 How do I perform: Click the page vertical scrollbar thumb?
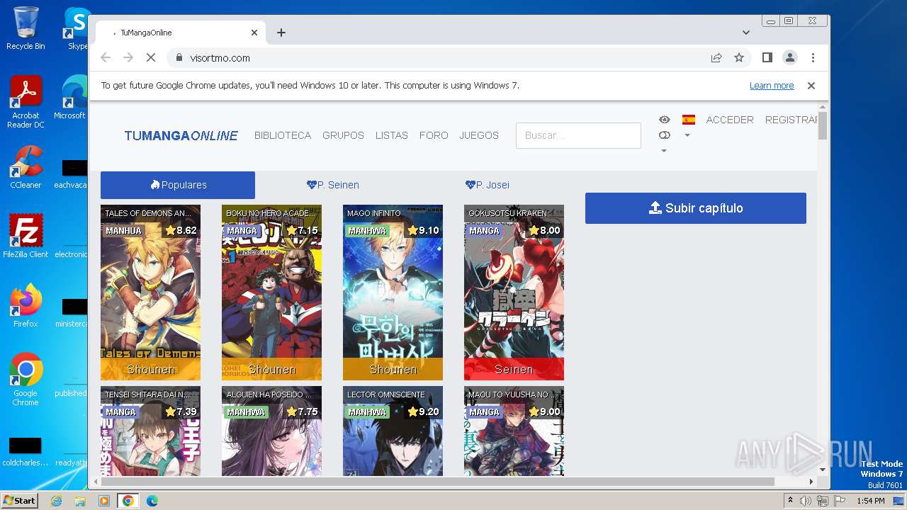coord(823,127)
